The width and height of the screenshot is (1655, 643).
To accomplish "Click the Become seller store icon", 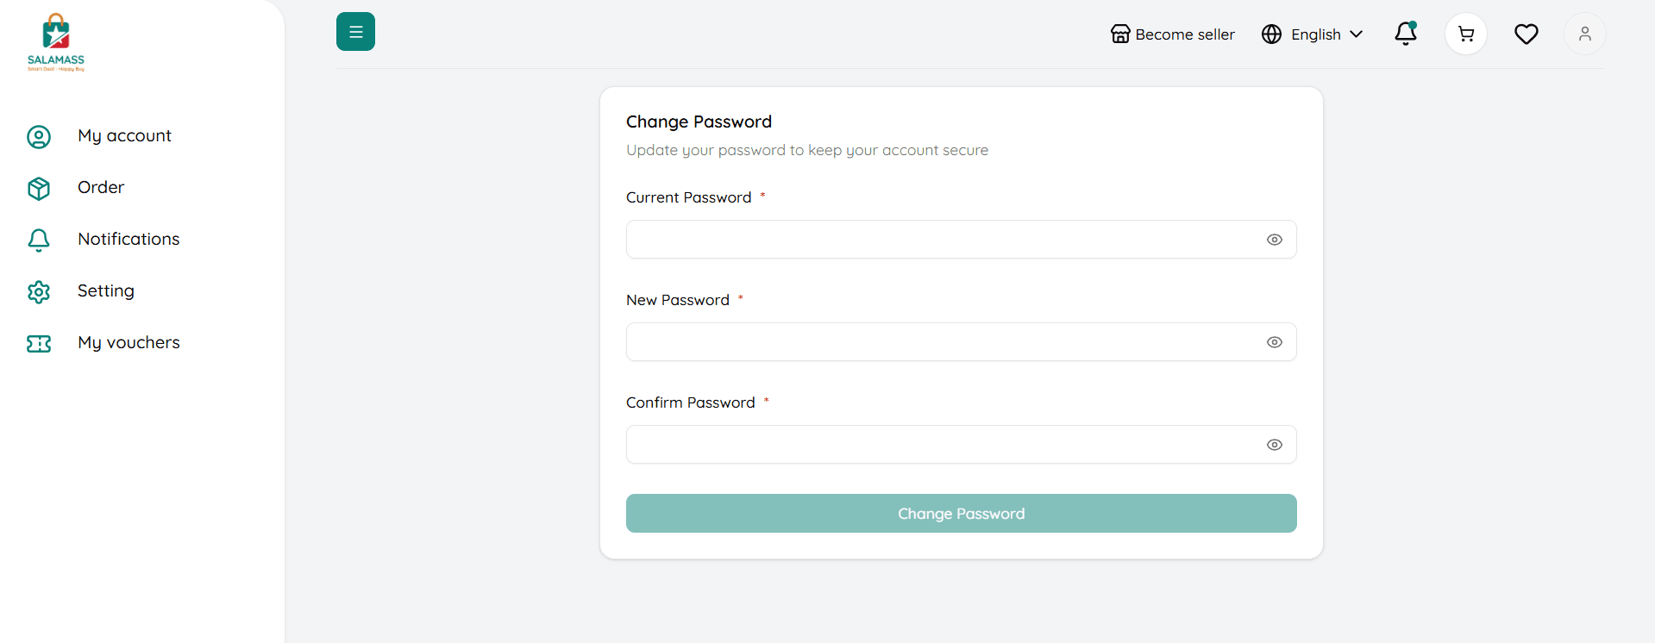I will 1120,34.
